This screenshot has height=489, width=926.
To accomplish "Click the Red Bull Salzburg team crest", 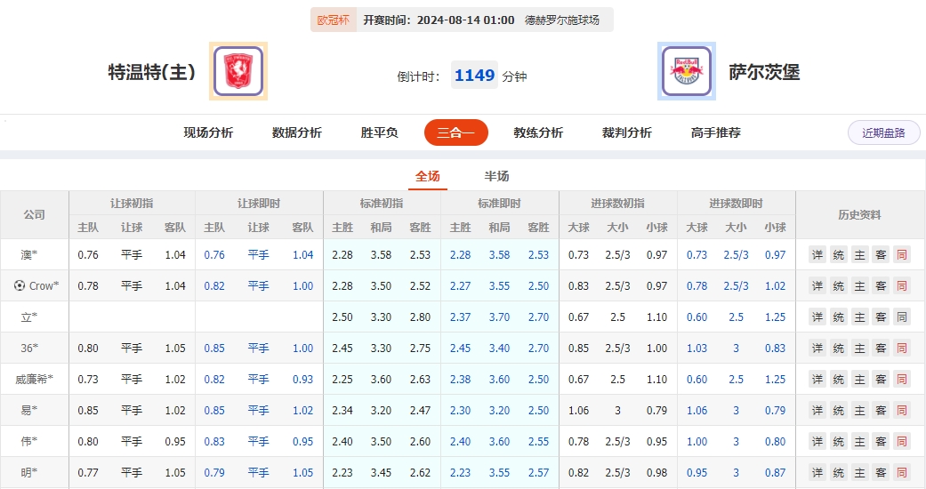I will click(x=686, y=71).
